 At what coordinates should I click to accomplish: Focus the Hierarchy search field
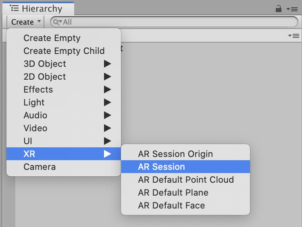(x=174, y=22)
